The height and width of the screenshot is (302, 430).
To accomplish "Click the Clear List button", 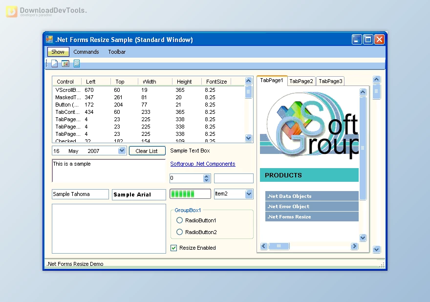I will click(x=147, y=151).
